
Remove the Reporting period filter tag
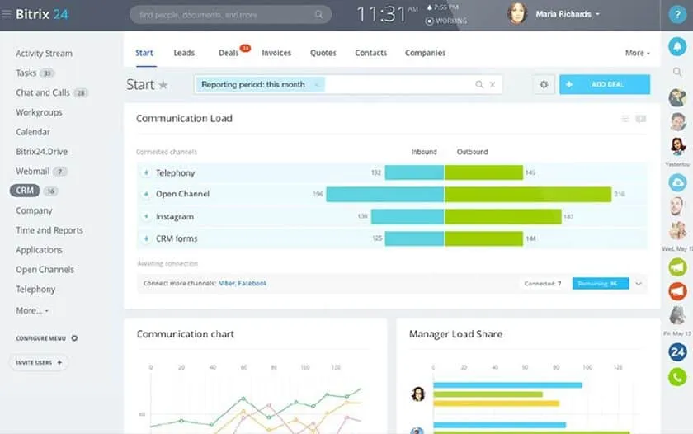tap(317, 84)
